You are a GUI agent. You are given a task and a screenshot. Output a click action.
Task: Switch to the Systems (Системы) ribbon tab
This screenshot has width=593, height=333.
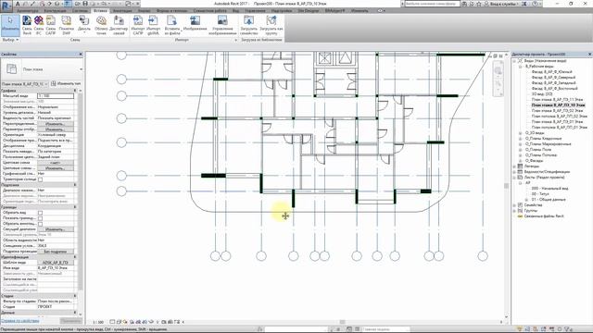pos(80,10)
